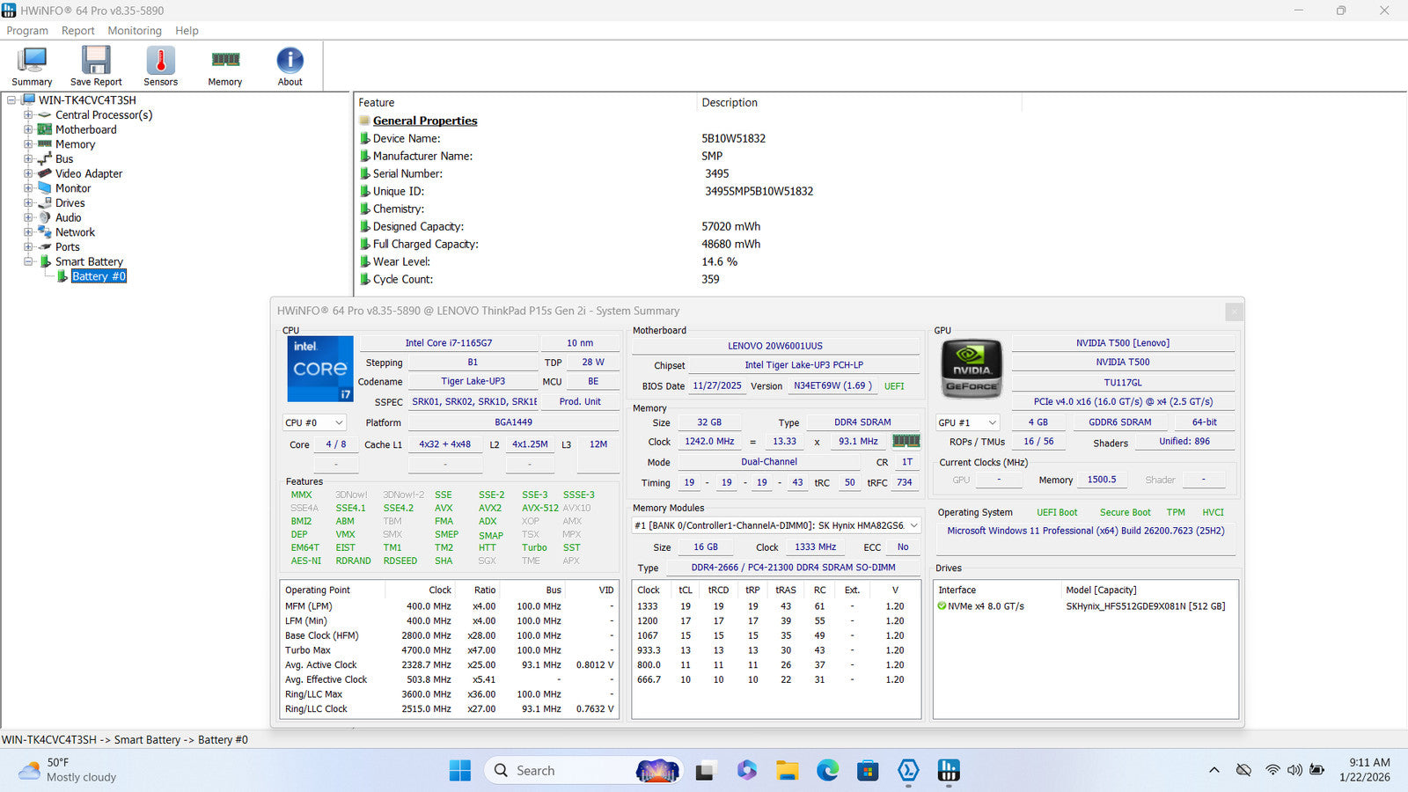Open the Report menu

coord(77,31)
